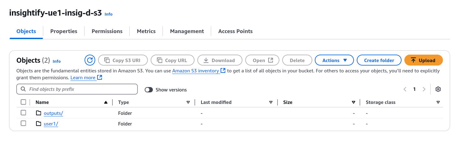
Task: Open the Permissions tab
Action: [x=107, y=31]
